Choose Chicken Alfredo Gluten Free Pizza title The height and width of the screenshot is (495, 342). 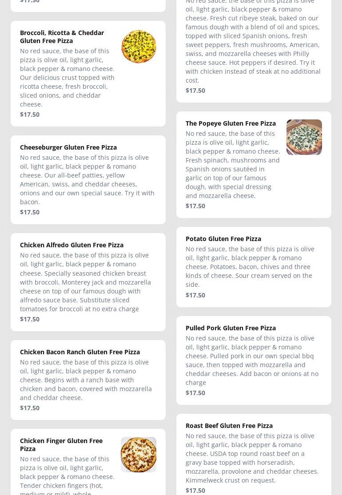coord(72,245)
